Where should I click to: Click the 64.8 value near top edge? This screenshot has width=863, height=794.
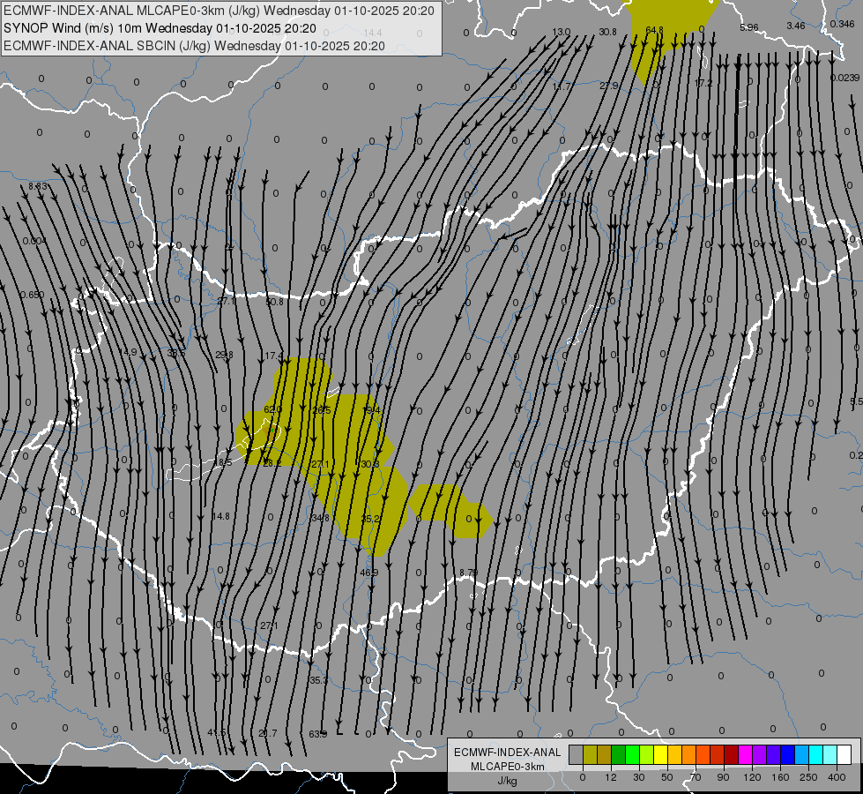(654, 30)
